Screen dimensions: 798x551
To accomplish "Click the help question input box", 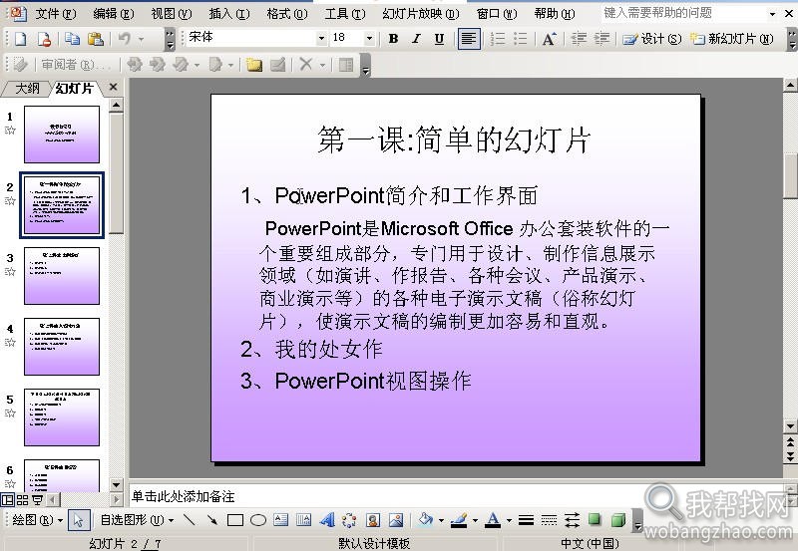I will [x=683, y=13].
